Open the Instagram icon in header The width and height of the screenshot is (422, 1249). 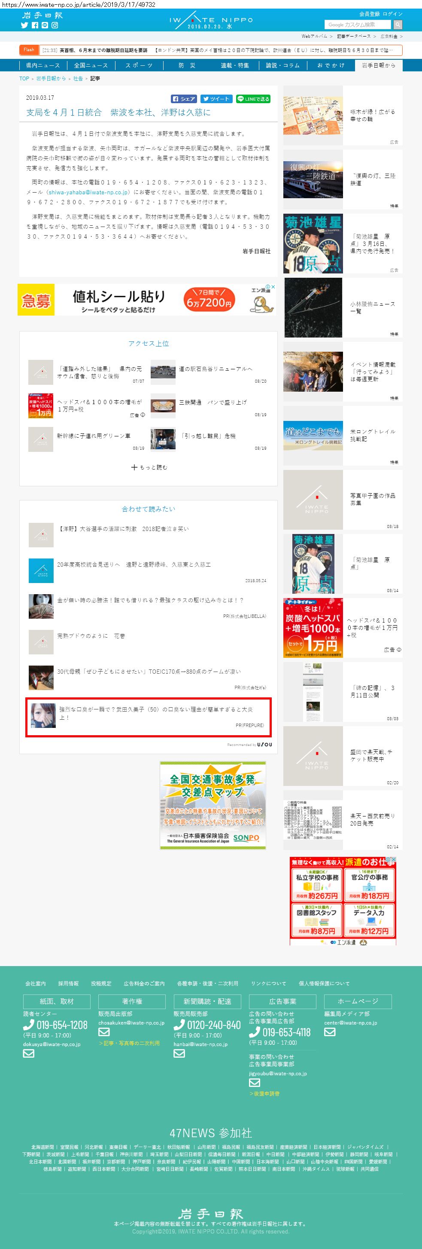click(x=55, y=25)
